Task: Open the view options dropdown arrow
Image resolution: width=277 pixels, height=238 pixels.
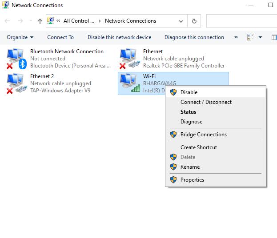Action: click(x=260, y=37)
